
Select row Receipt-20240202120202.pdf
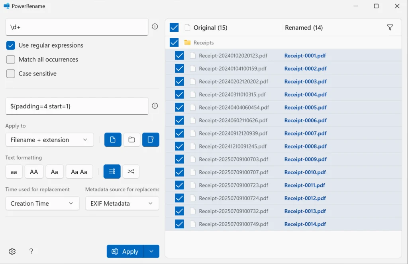(283, 81)
